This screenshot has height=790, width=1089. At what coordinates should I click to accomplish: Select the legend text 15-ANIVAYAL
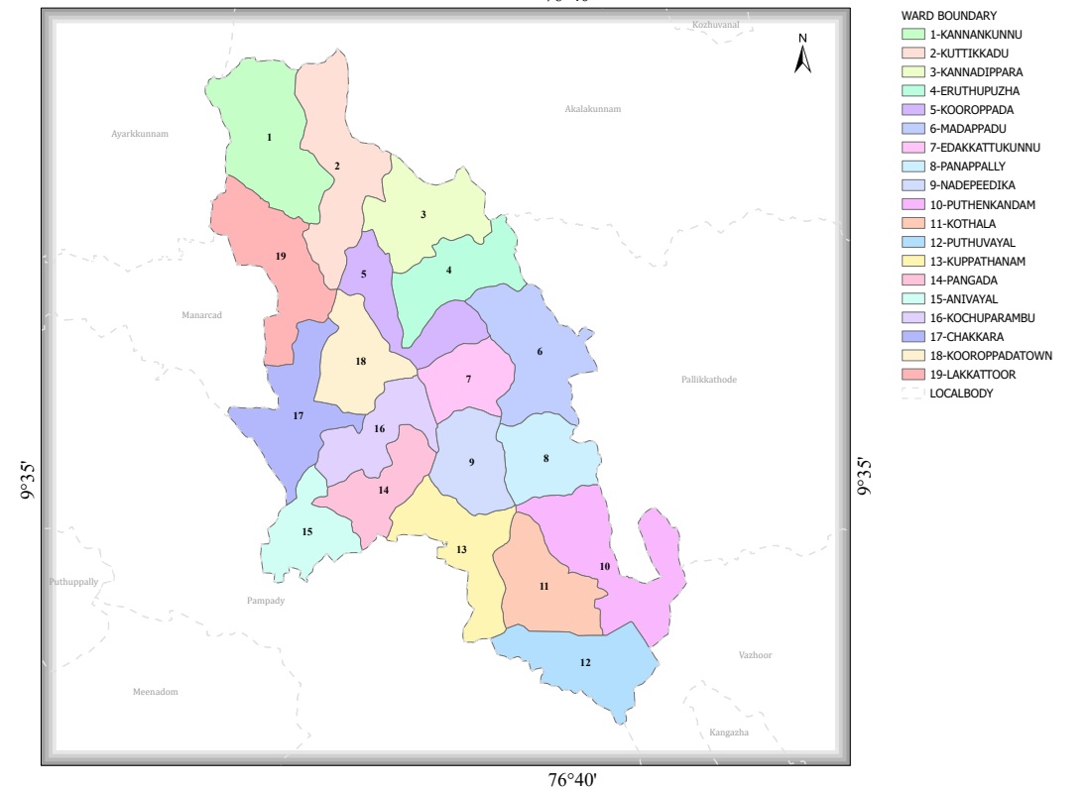[963, 299]
